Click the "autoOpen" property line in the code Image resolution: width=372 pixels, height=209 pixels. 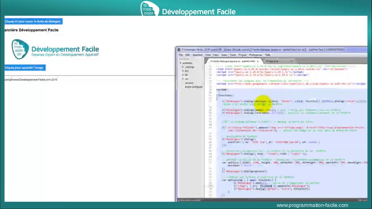click(239, 165)
